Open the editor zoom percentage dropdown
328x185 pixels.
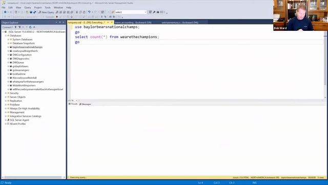(76, 101)
